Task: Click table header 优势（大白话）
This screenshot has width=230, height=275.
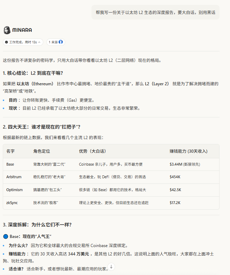Action: click(92, 151)
